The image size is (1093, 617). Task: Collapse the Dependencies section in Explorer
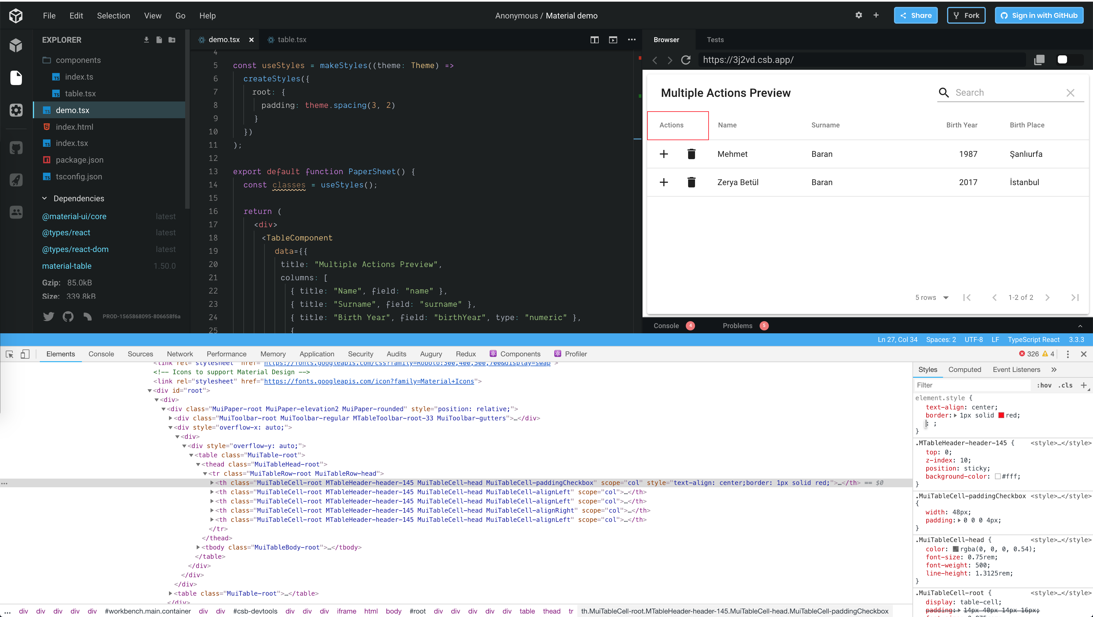[x=44, y=198]
